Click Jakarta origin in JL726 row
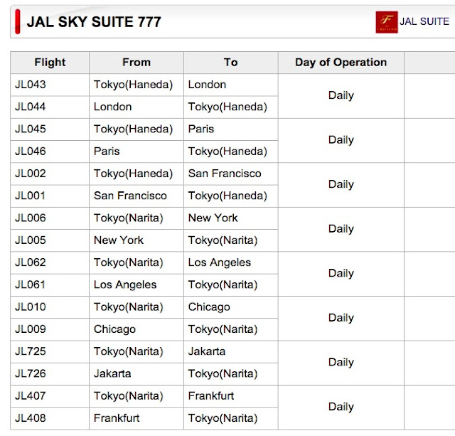Screen dimensions: 455x436 click(x=112, y=373)
